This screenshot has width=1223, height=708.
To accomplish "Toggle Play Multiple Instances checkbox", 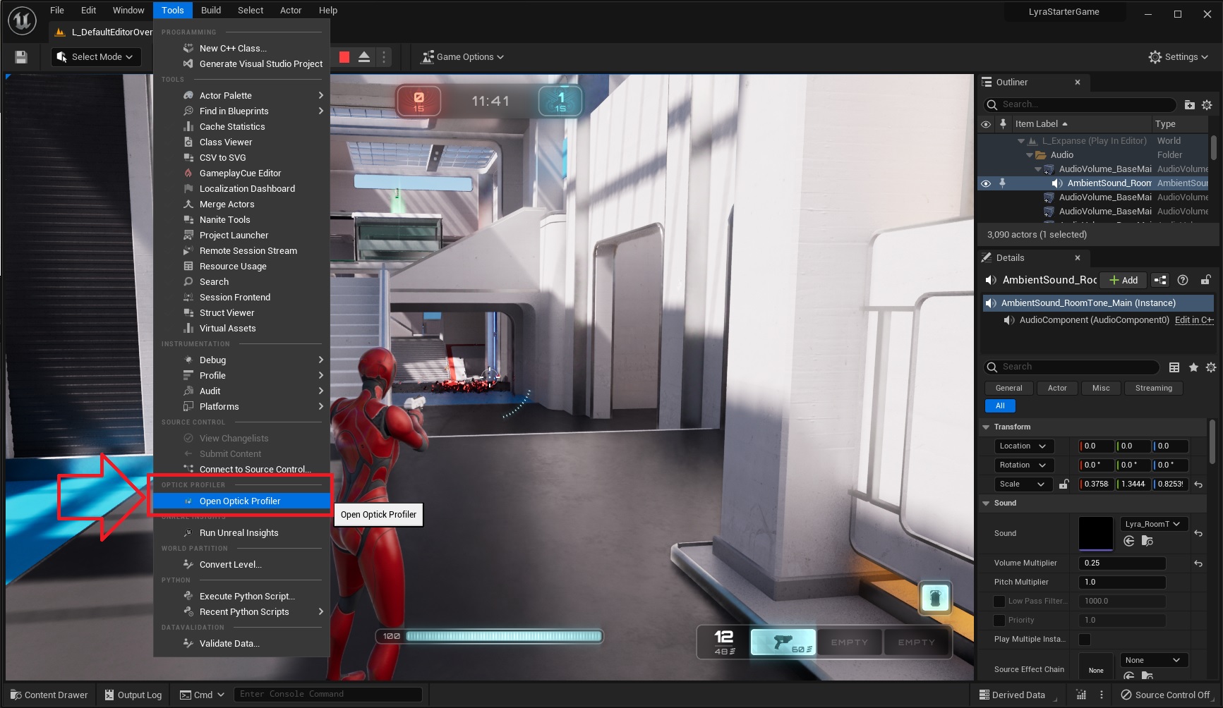I will coord(1085,640).
